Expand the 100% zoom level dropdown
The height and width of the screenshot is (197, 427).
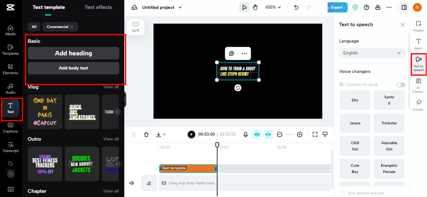pos(273,7)
